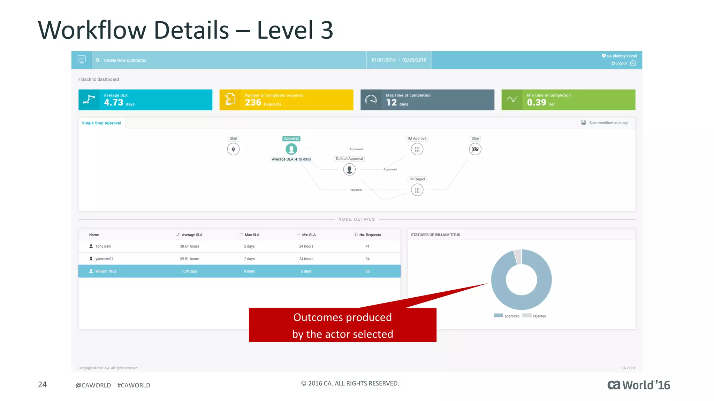Click Average SLA 4.19 days text

coord(291,159)
